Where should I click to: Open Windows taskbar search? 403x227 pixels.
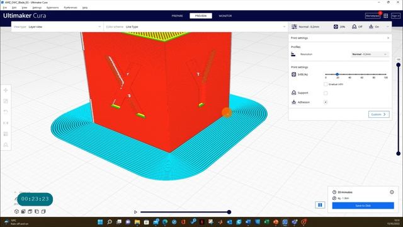[110, 222]
